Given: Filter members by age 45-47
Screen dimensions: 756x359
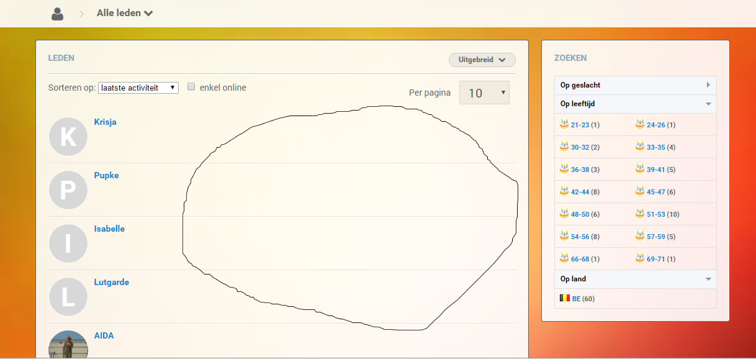Looking at the screenshot, I should [x=655, y=192].
